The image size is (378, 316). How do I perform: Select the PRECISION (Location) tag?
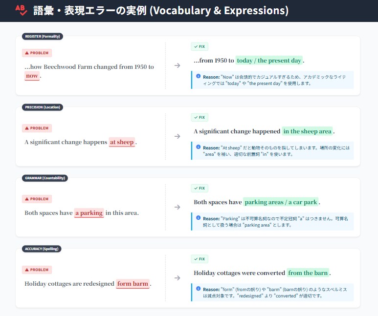43,107
